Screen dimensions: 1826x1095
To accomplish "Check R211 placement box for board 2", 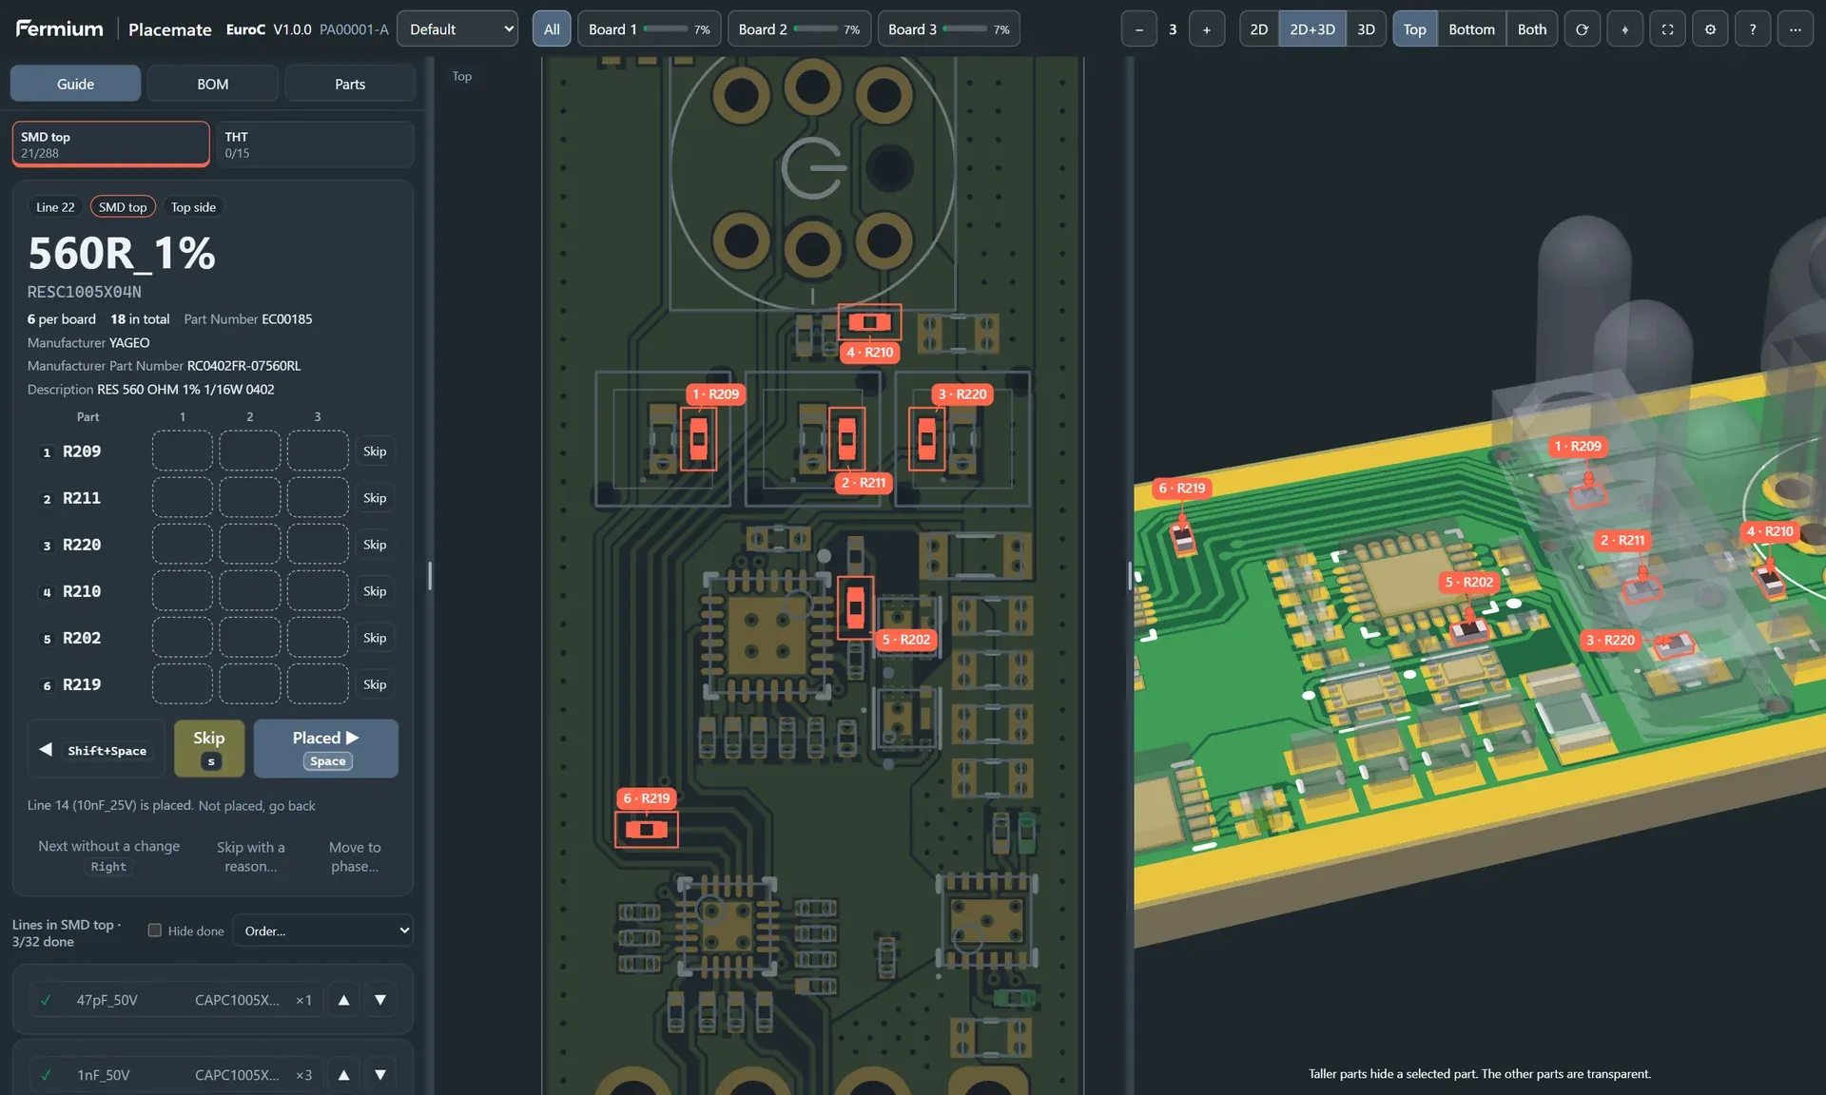I will (250, 497).
